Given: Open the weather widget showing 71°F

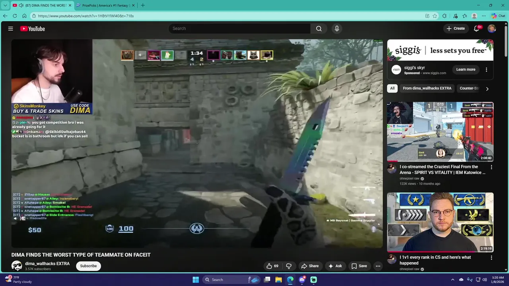Looking at the screenshot, I should [17, 280].
